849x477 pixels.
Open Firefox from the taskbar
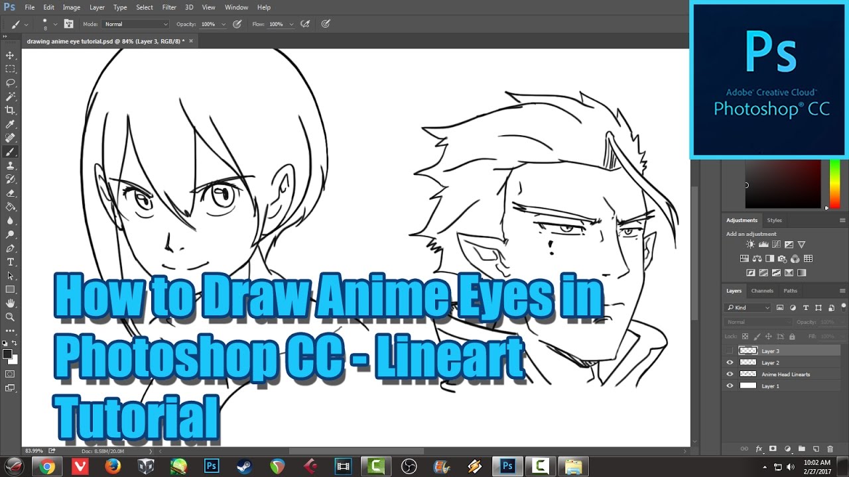pyautogui.click(x=113, y=466)
